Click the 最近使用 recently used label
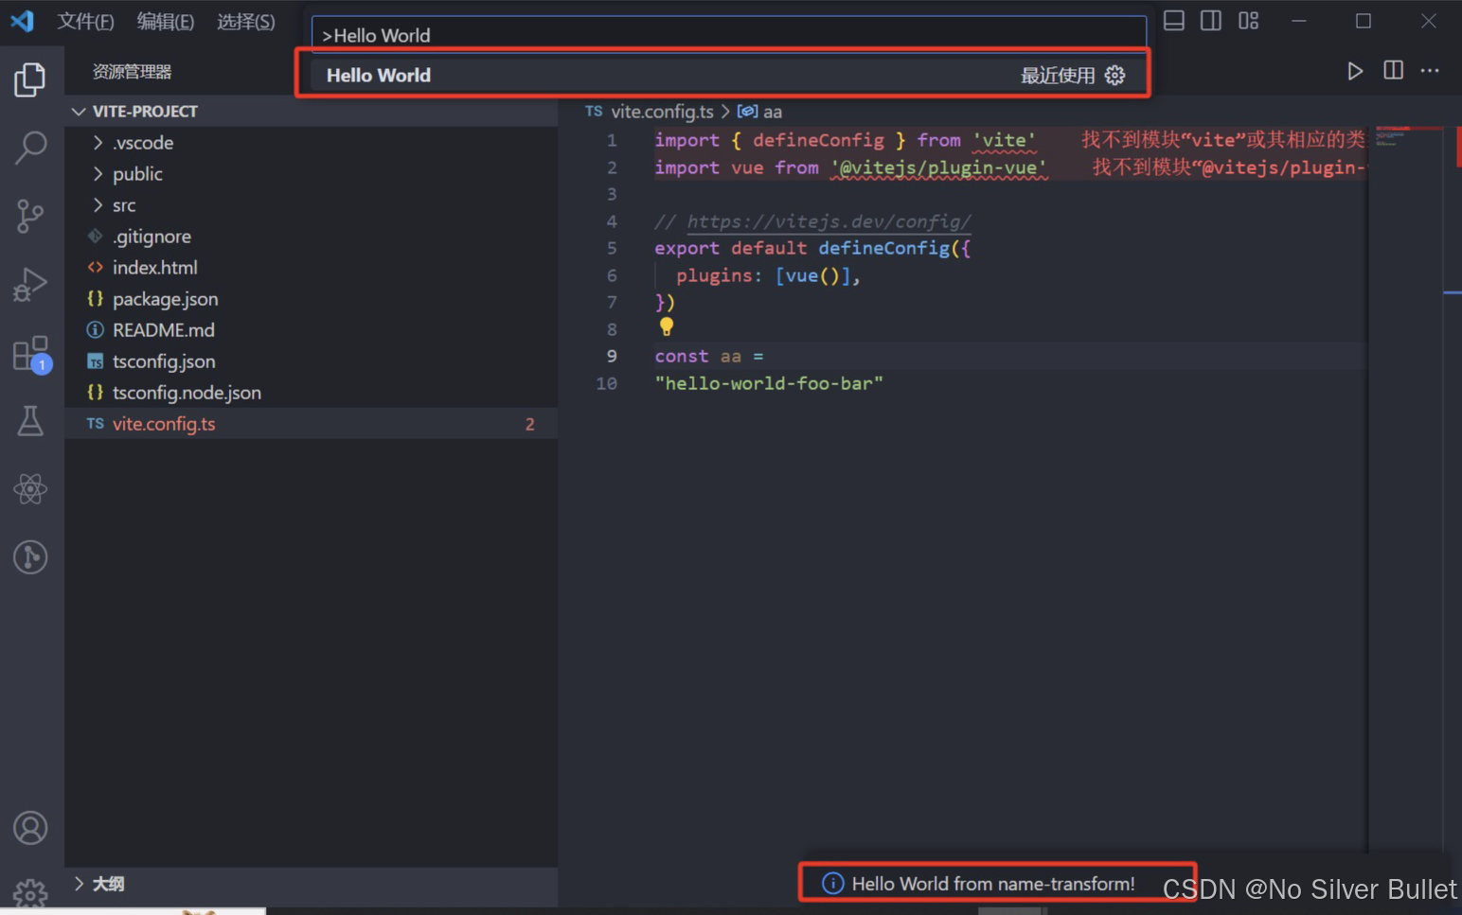Viewport: 1462px width, 915px height. [x=1058, y=76]
